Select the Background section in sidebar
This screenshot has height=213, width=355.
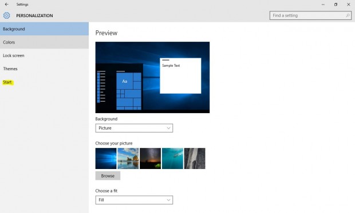tap(44, 29)
